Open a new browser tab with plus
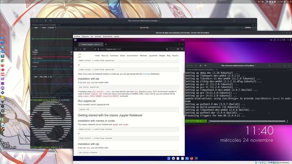Viewport: 292px width, 164px height. click(106, 45)
